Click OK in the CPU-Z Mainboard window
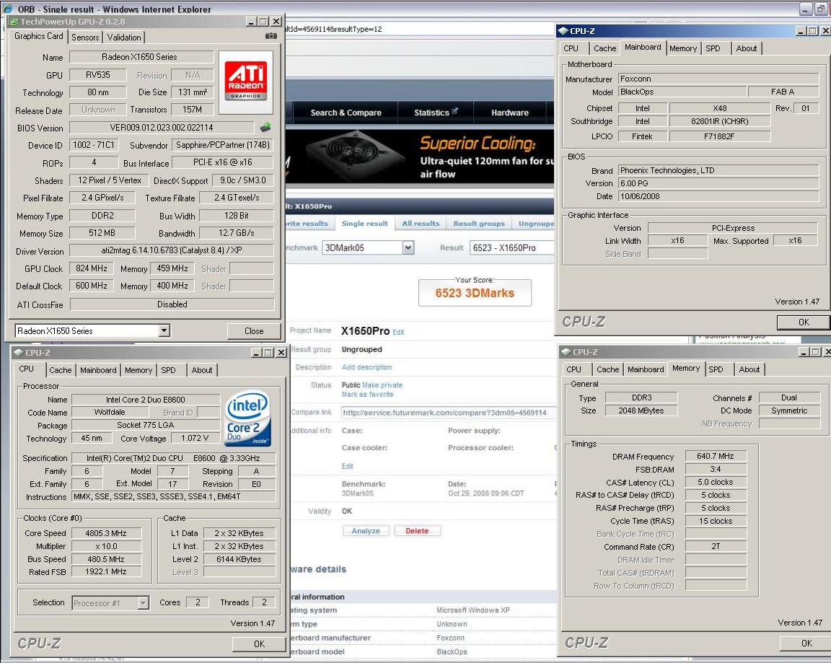Screen dimensions: 831x663 [804, 322]
